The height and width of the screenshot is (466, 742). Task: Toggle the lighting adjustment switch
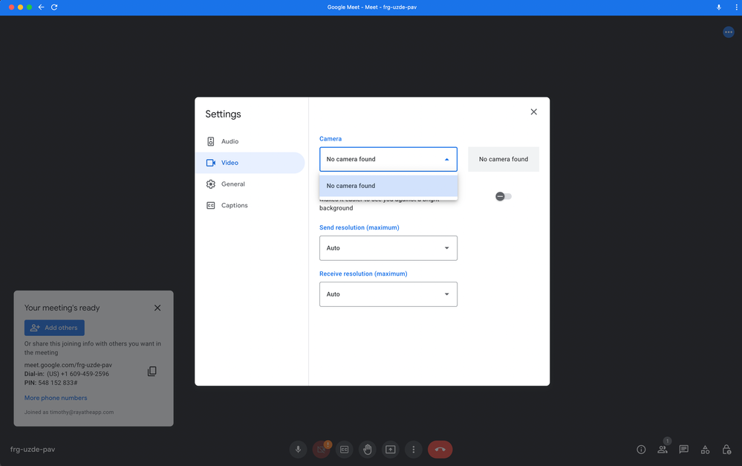click(x=504, y=196)
